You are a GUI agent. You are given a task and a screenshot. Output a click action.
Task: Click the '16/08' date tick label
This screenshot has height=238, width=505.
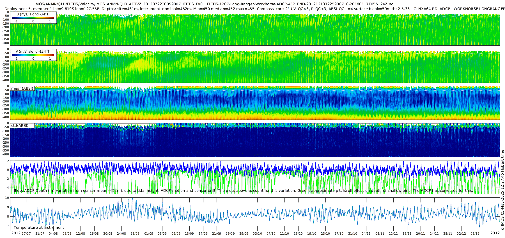tap(94, 234)
